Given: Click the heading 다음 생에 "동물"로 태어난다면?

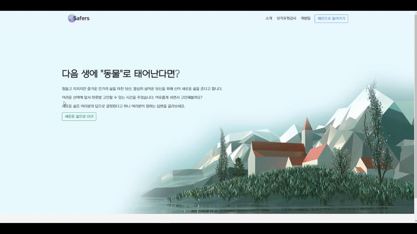Looking at the screenshot, I should point(121,73).
